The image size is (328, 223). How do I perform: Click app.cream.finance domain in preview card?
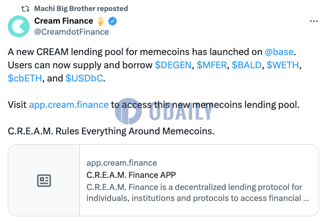click(122, 163)
